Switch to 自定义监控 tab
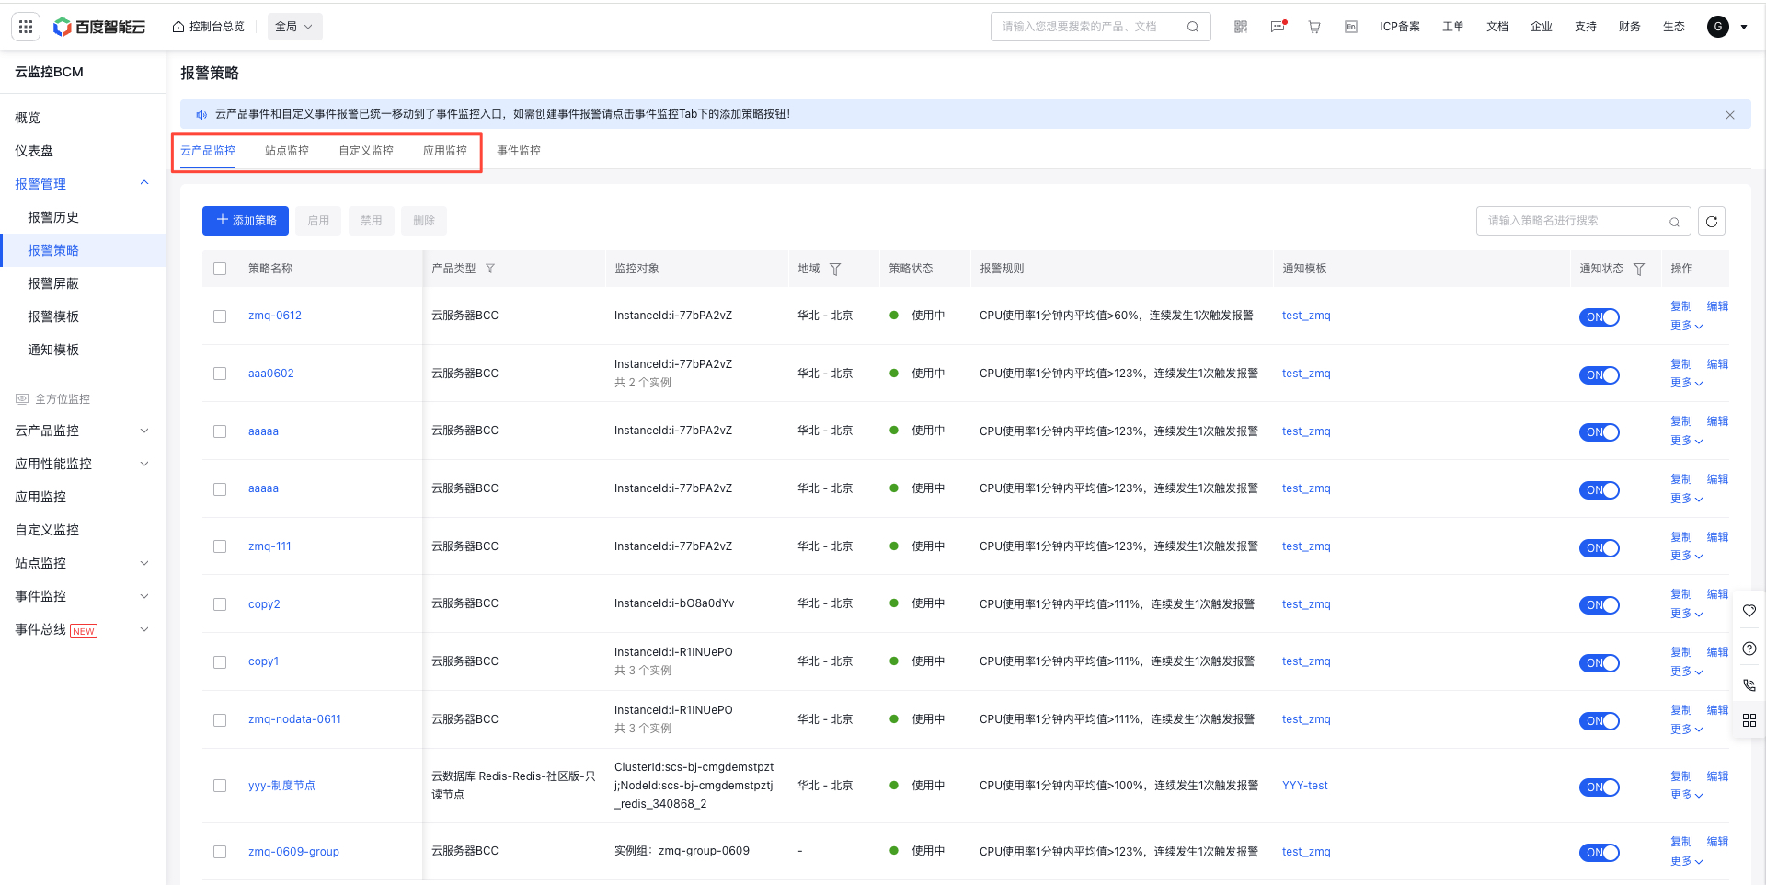 [x=366, y=151]
